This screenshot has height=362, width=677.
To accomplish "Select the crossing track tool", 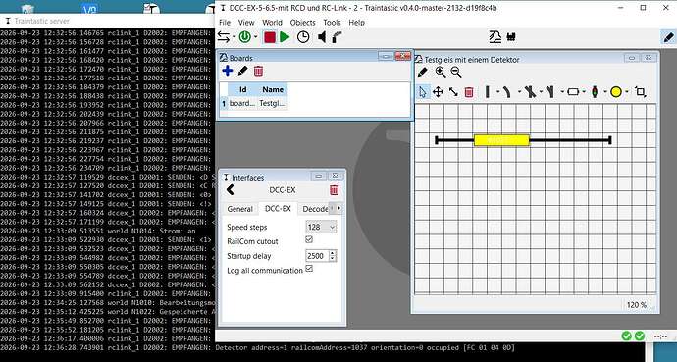I will (530, 92).
